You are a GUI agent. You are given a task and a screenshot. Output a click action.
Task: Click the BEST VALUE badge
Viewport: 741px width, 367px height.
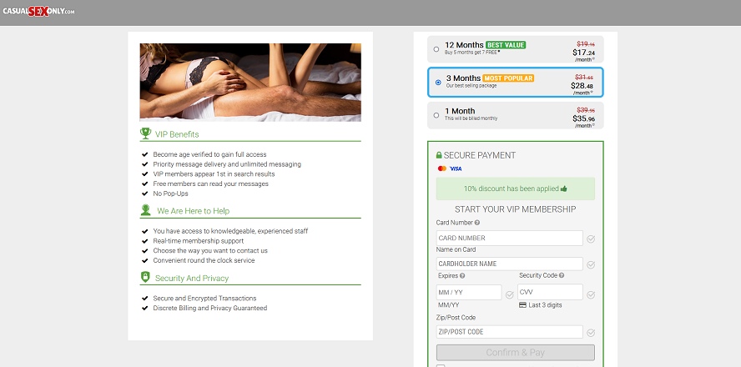[x=506, y=45]
